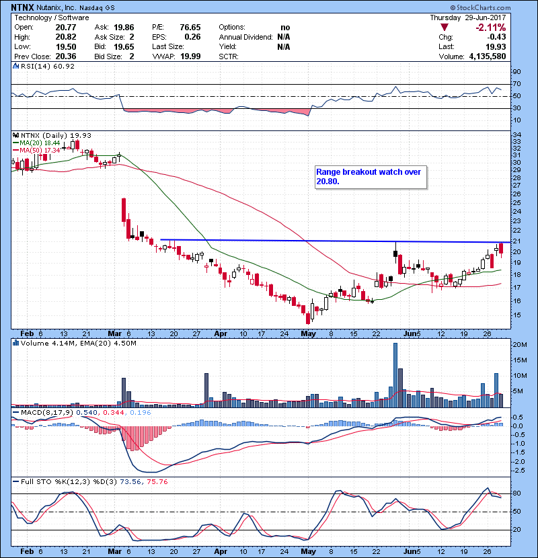This screenshot has height=558, width=538.
Task: Click the Prev Close value 20.36
Action: 66,56
